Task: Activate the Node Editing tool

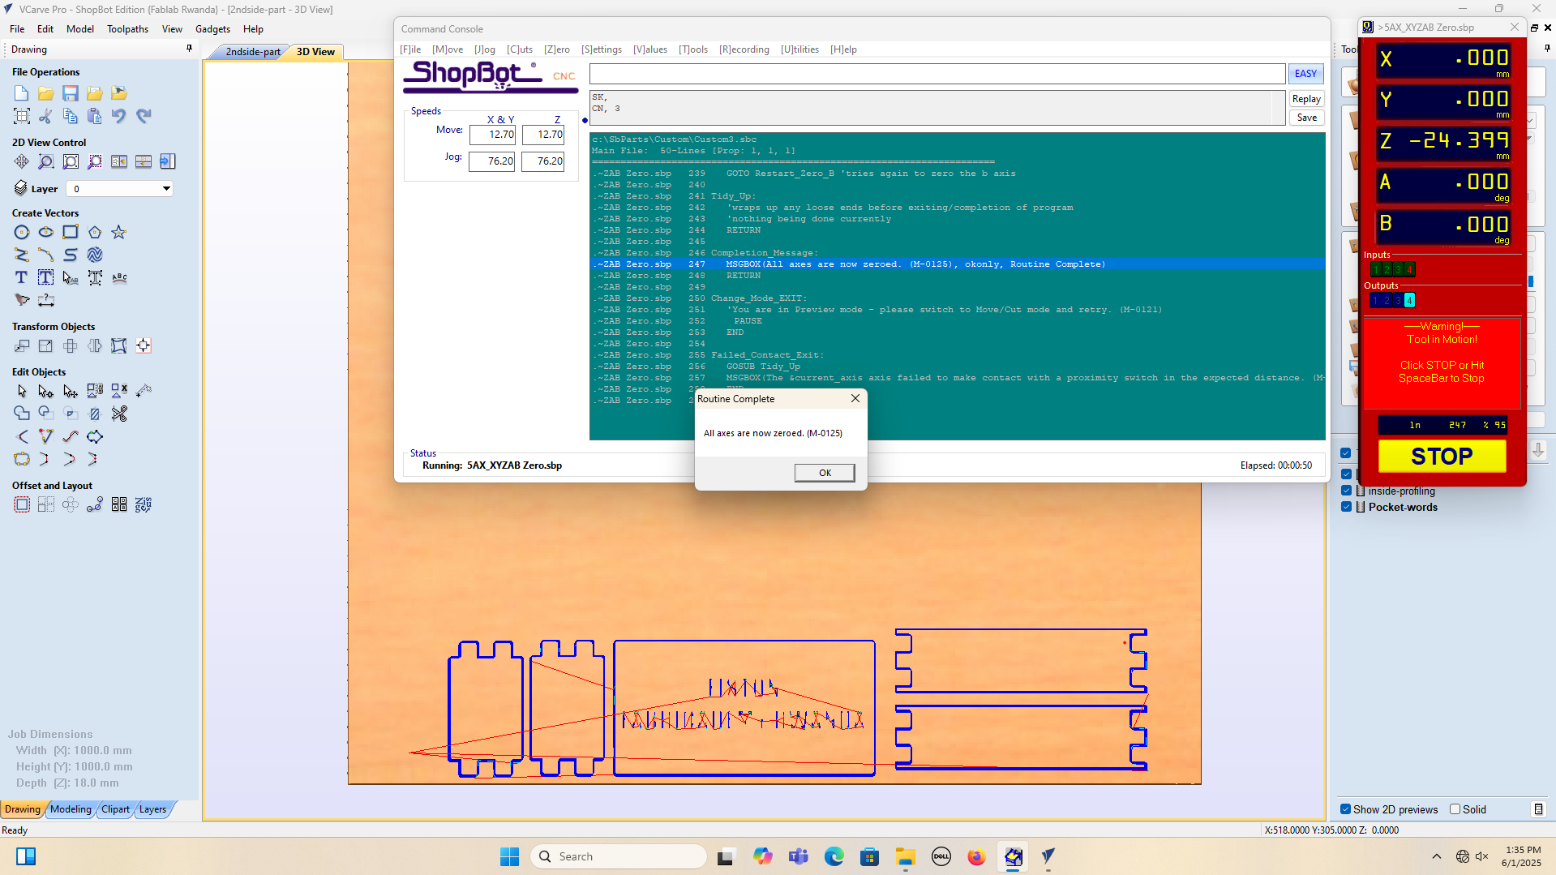Action: point(46,391)
